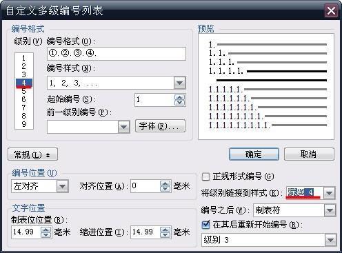Open the 编号样式 dropdown list

click(x=179, y=83)
